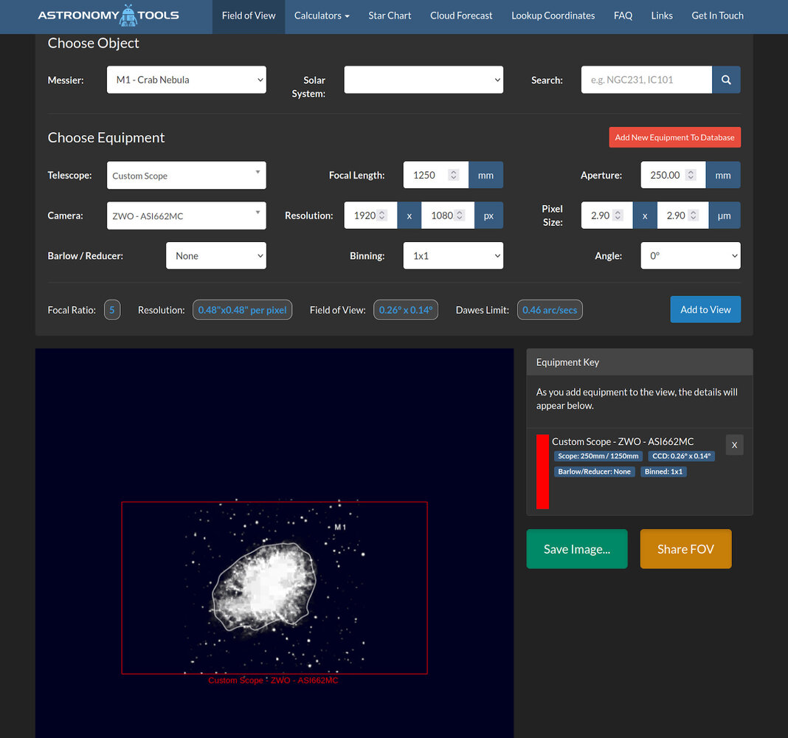Click the Custom Scope - ZWO - ASI662MC title
Viewport: 788px width, 738px height.
[623, 441]
